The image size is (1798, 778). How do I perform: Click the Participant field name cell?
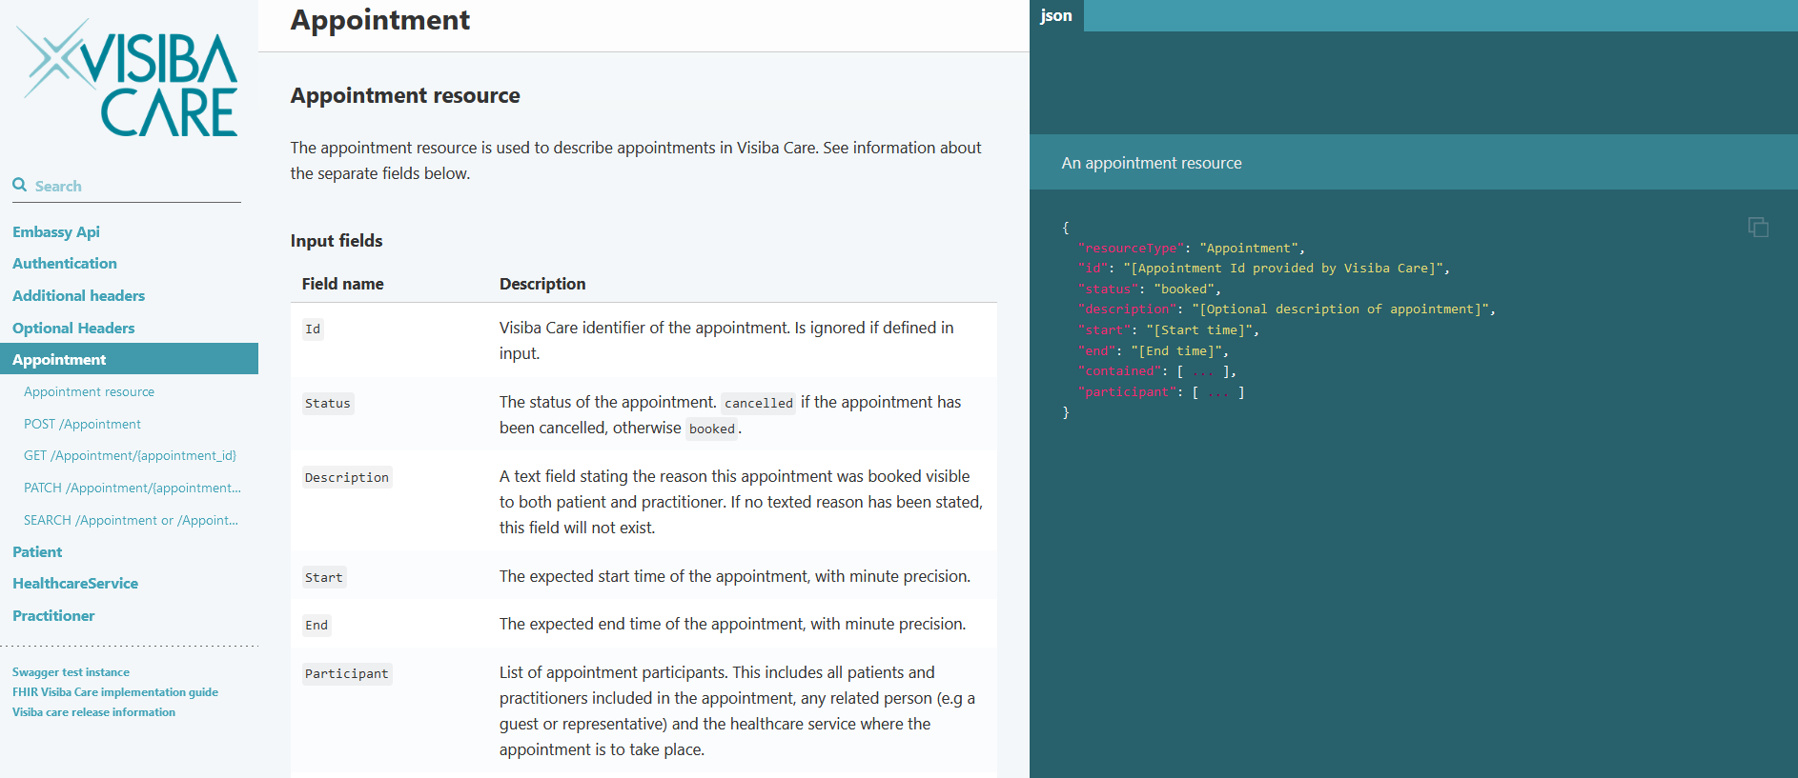point(347,674)
